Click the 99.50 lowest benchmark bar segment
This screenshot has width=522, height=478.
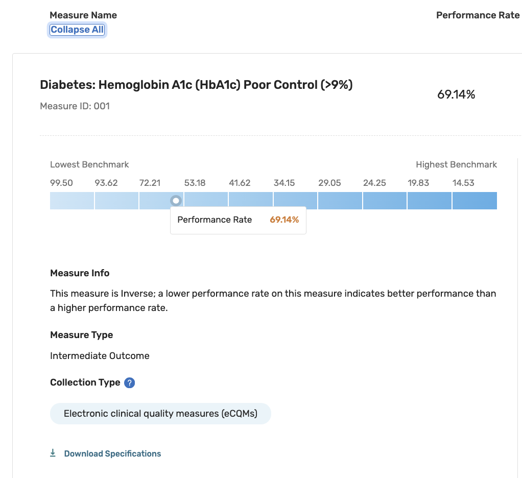coord(72,201)
